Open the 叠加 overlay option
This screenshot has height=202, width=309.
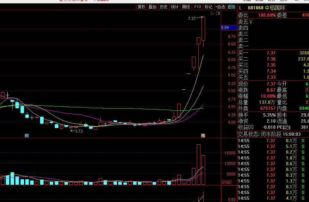pos(152,7)
